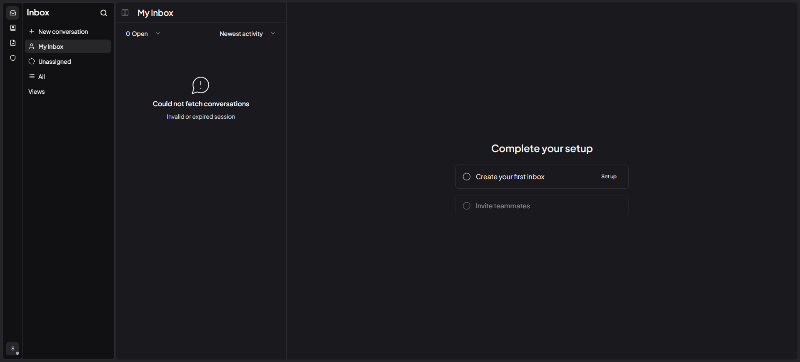Select Unassigned conversations list

coord(68,61)
